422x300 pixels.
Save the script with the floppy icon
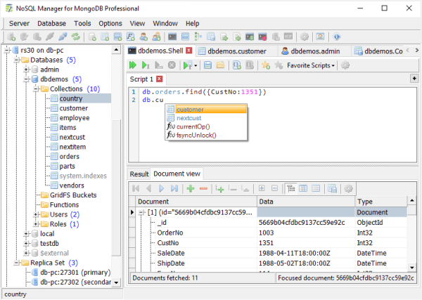207,65
